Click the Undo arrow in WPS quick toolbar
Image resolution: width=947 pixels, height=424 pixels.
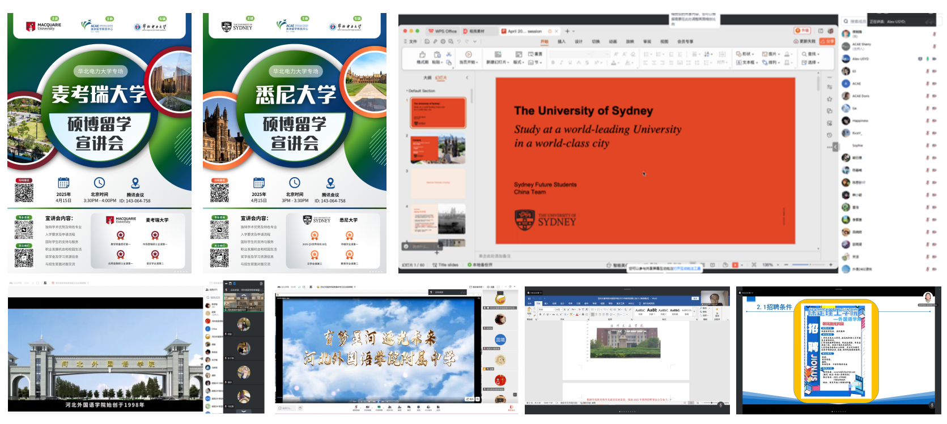[459, 41]
